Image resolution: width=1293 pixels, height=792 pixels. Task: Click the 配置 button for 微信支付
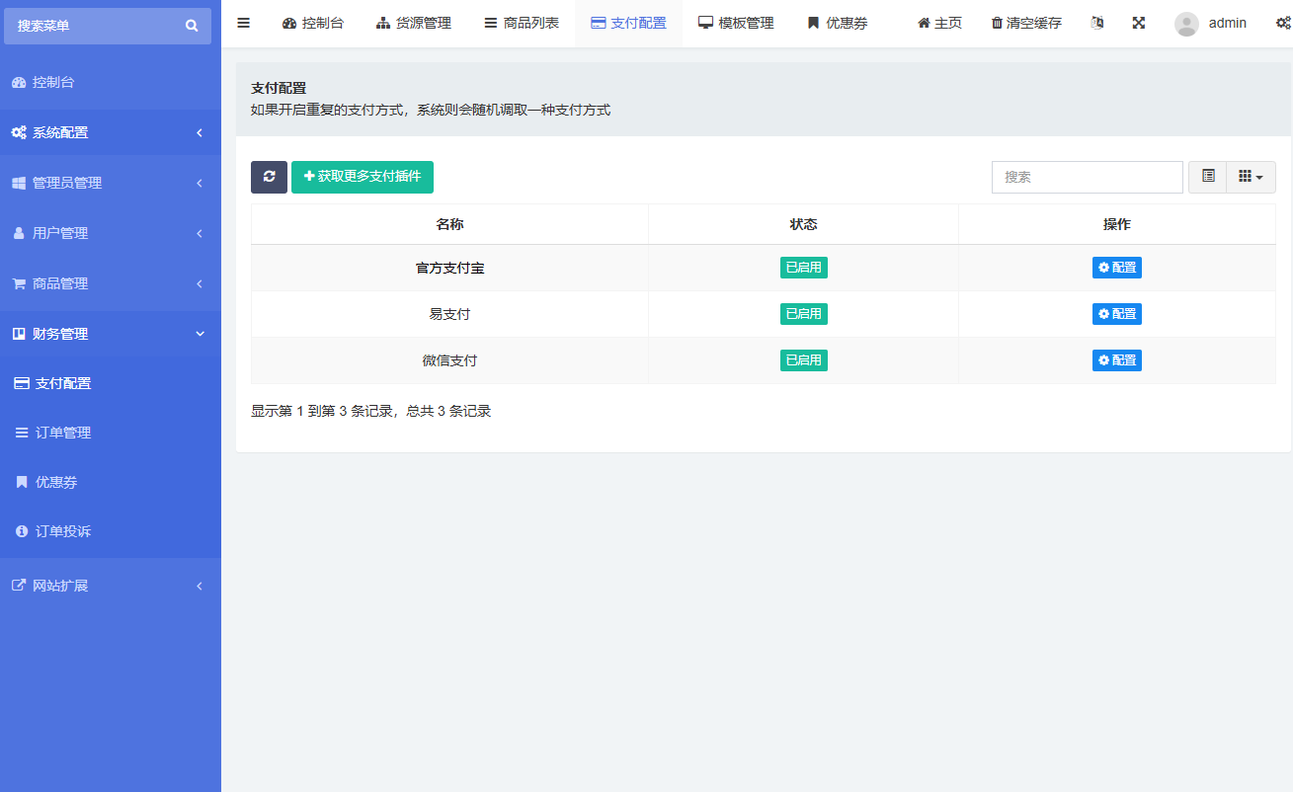[x=1116, y=359]
